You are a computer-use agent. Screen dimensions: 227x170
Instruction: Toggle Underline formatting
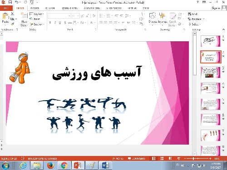pos(60,23)
